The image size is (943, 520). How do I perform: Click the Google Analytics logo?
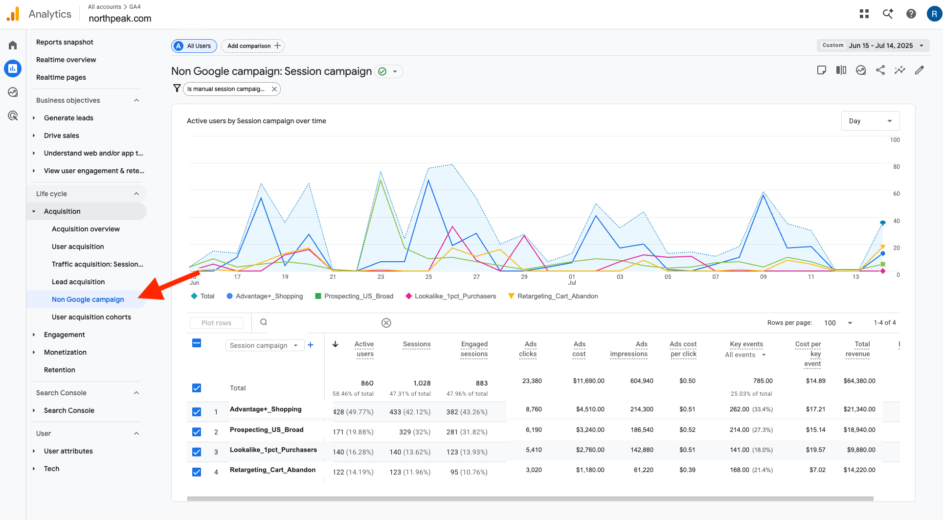[13, 14]
